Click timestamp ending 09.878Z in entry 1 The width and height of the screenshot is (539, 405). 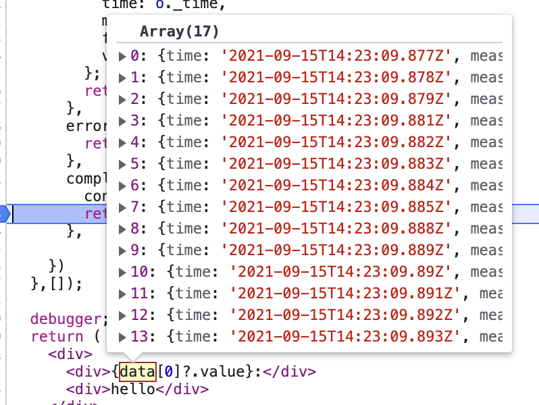336,78
